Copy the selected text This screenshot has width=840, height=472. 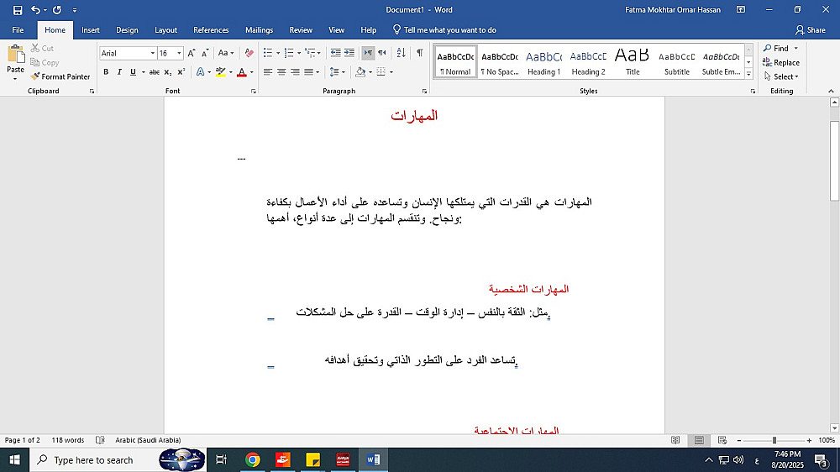tap(45, 63)
